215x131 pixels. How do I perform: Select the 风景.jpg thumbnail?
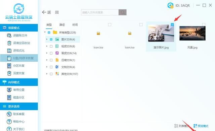pos(192,33)
